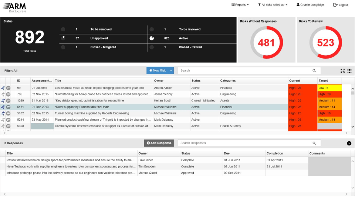Click running-man icon for risk 99
Viewport: 355px width, 197px height.
coord(3,88)
